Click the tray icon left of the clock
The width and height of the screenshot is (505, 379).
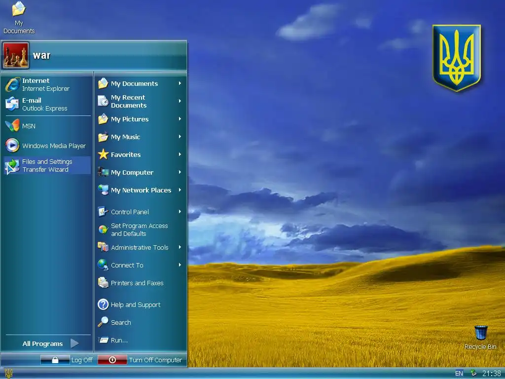click(473, 373)
